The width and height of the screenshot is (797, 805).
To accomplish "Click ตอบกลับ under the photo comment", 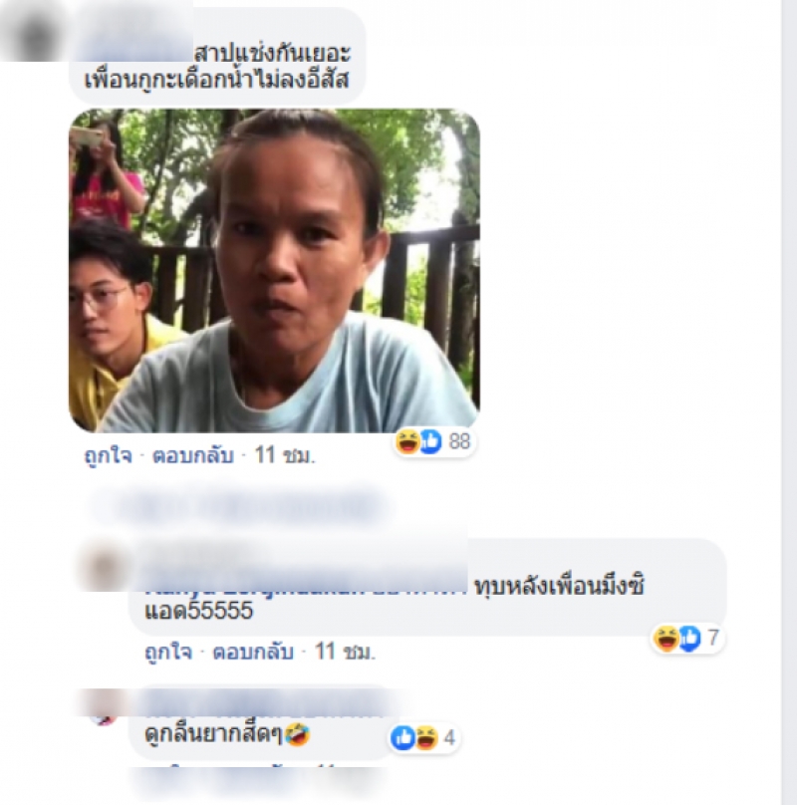I will [x=193, y=455].
